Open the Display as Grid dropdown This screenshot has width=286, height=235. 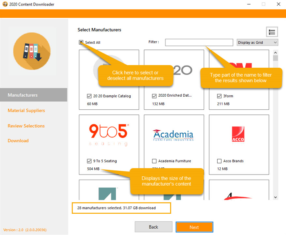pos(258,43)
